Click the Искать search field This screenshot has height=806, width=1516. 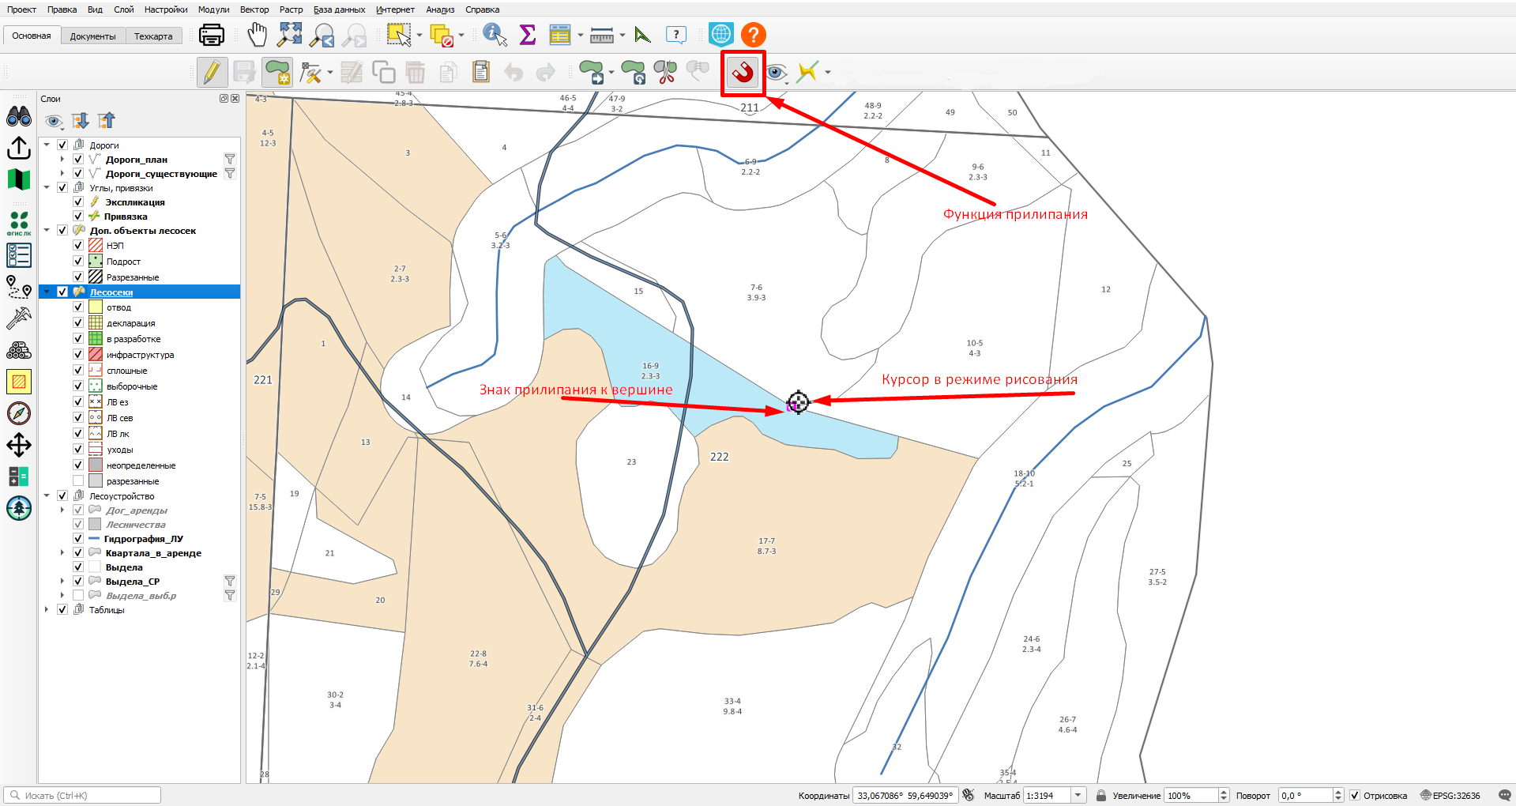pyautogui.click(x=82, y=796)
